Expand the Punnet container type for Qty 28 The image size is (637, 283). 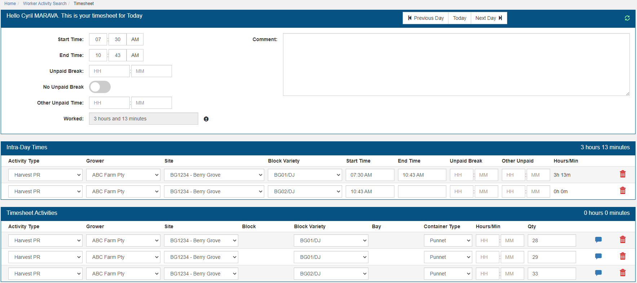448,240
